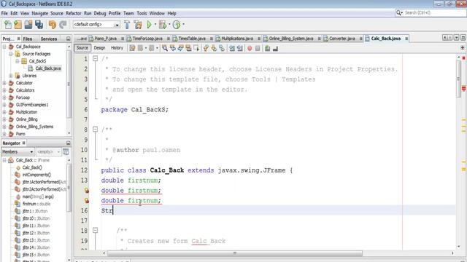Open the Run Project dropdown arrow

tap(155, 25)
